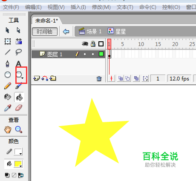Toggle visibility dot of 图层 1
The width and height of the screenshot is (196, 181).
(85, 54)
